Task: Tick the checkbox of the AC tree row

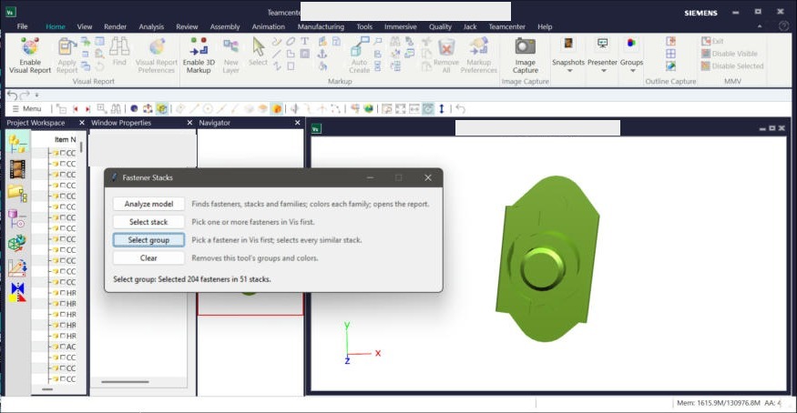Action: pos(63,347)
